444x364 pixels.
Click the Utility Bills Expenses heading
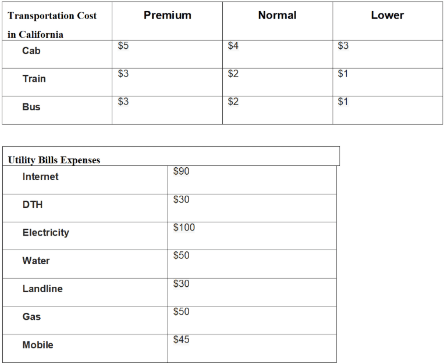point(54,160)
